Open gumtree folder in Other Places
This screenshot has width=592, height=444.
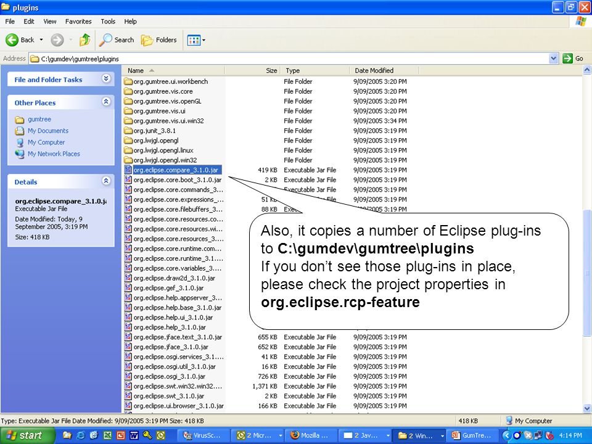[39, 119]
